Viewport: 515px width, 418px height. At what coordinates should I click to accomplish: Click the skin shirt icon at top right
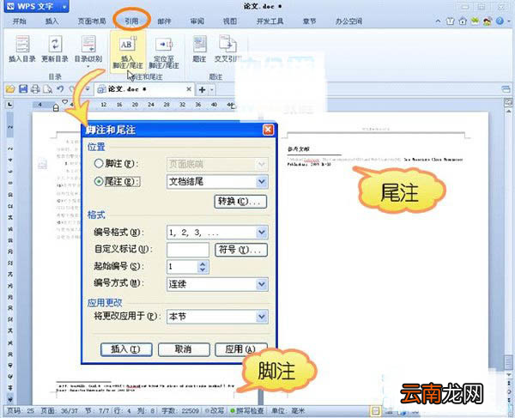point(451,21)
